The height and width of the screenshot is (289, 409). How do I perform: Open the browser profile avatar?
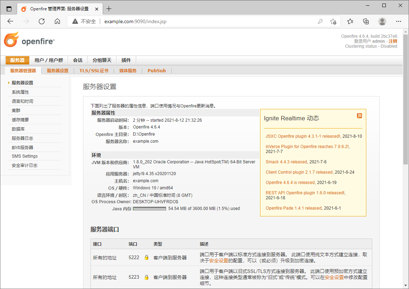pos(382,21)
